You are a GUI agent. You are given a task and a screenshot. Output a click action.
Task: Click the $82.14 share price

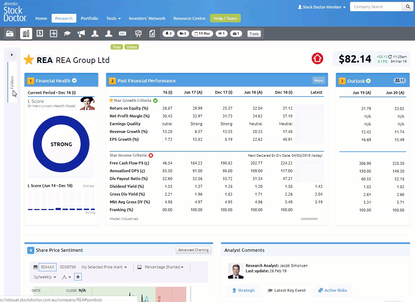point(355,59)
